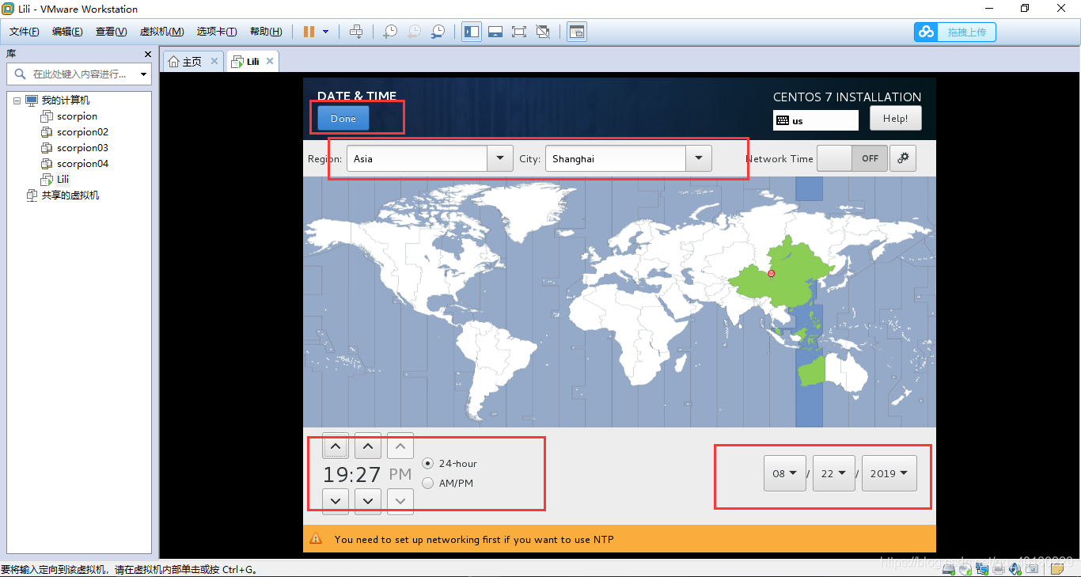The width and height of the screenshot is (1081, 577).
Task: Click the message log note icon
Action: tap(1056, 568)
